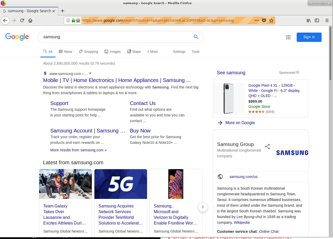Select the All results tab
This screenshot has width=333, height=239.
tap(48, 52)
